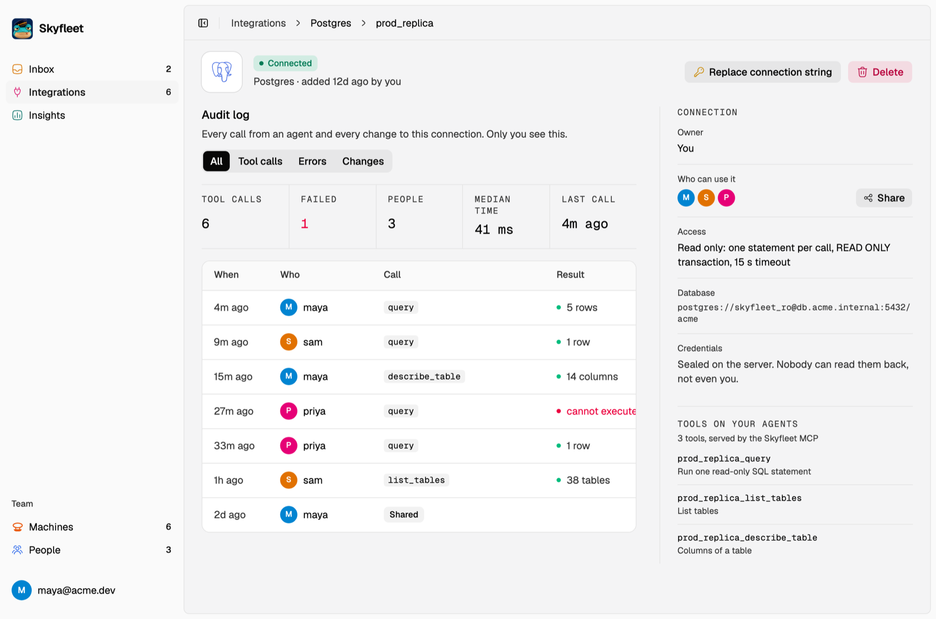936x619 pixels.
Task: Click sam's avatar in the 9m ago row
Action: click(289, 342)
